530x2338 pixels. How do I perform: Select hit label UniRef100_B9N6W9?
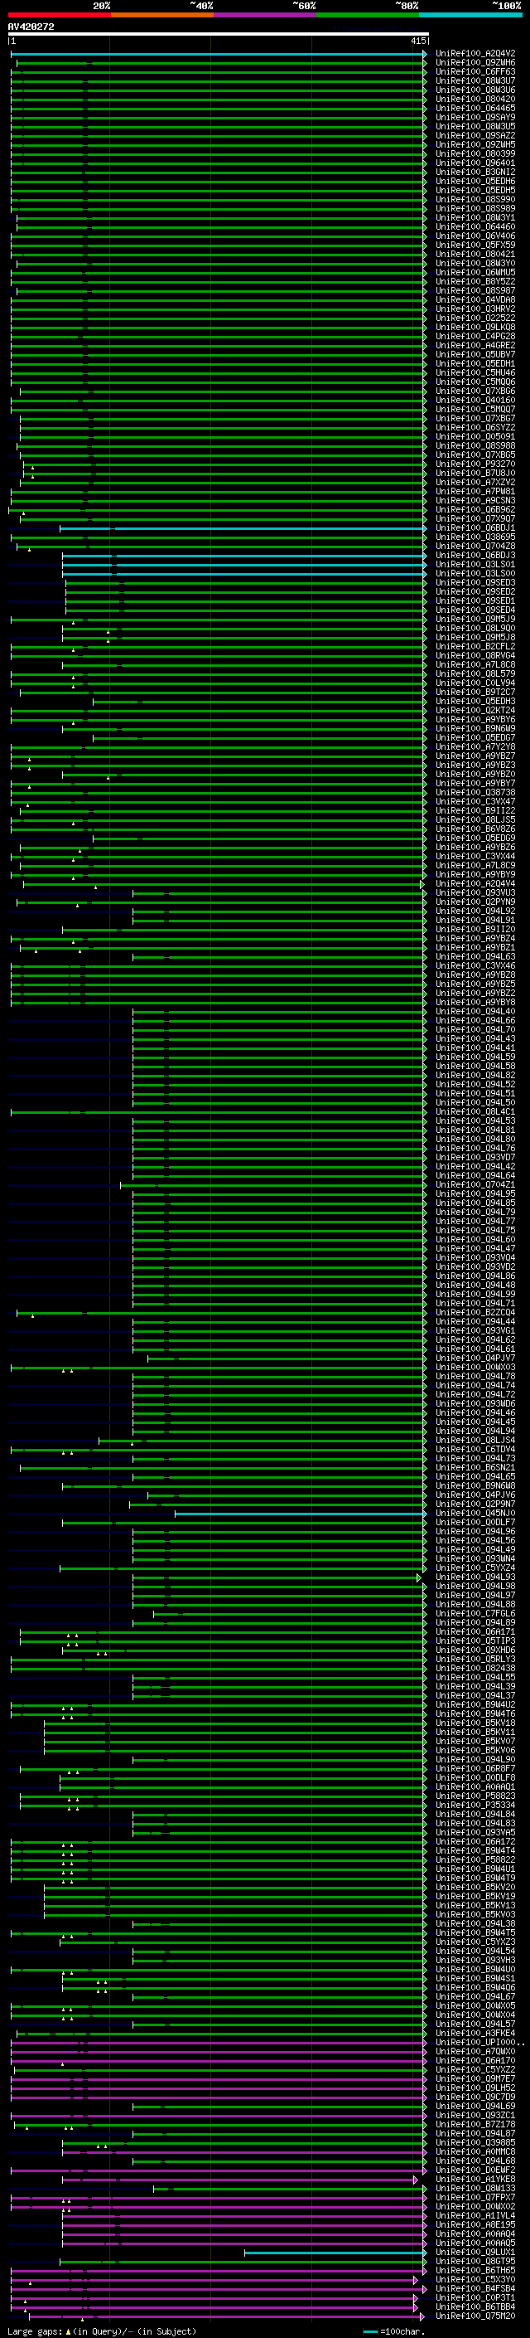pyautogui.click(x=475, y=729)
